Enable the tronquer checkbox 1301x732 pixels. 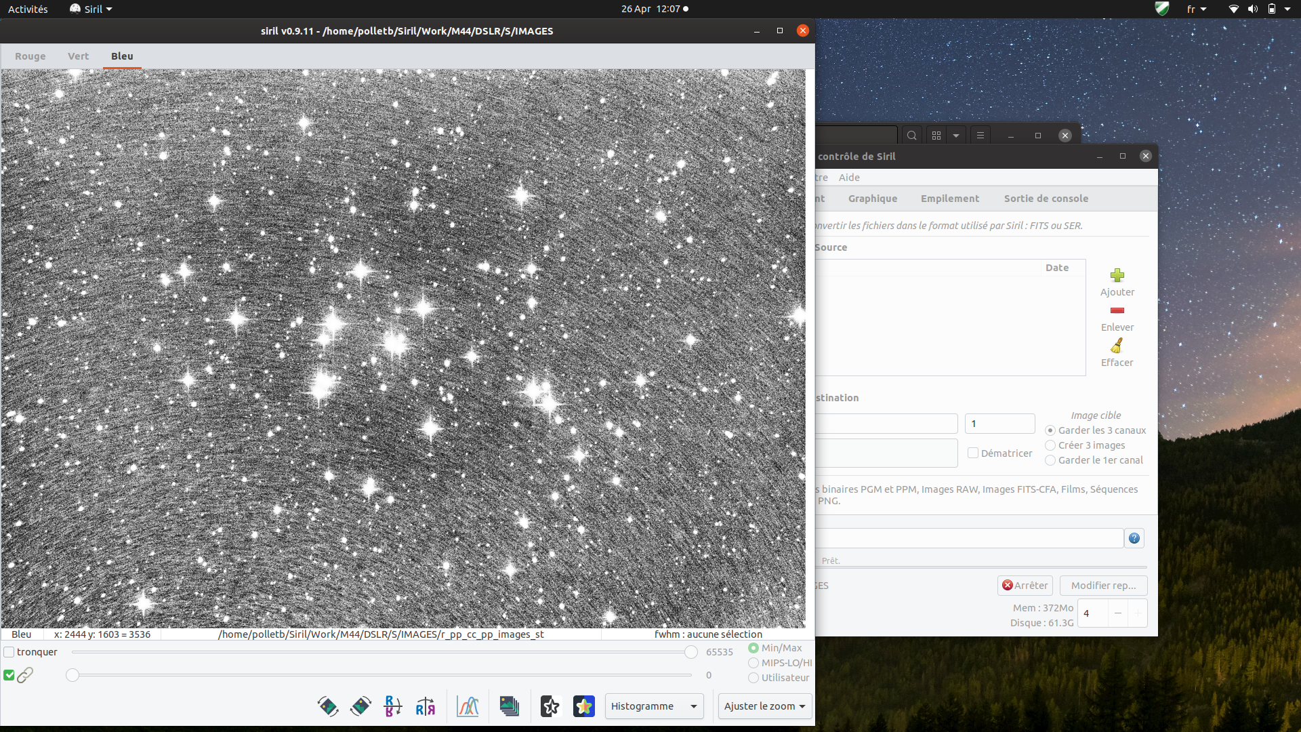click(x=9, y=652)
